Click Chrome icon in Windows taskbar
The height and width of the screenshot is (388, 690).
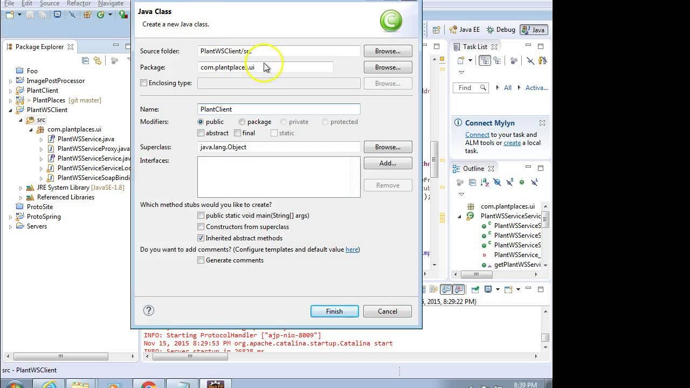[148, 384]
